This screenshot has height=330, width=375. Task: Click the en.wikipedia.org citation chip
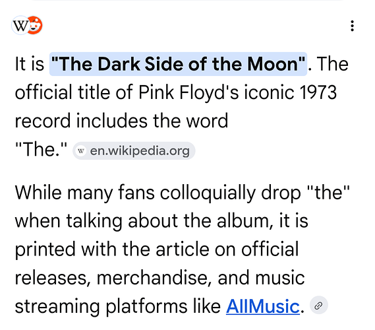pyautogui.click(x=134, y=151)
